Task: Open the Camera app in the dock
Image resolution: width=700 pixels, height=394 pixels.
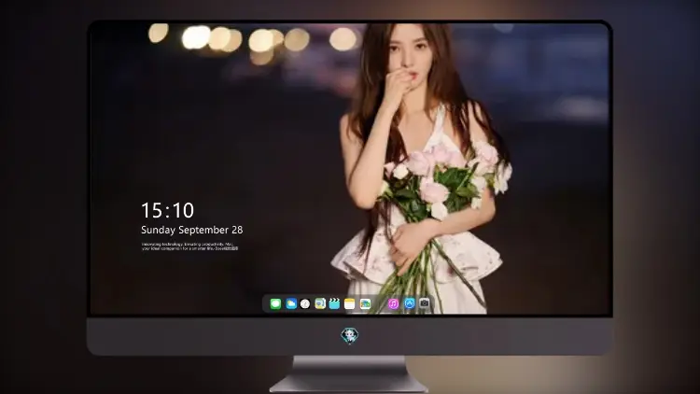Action: 425,303
